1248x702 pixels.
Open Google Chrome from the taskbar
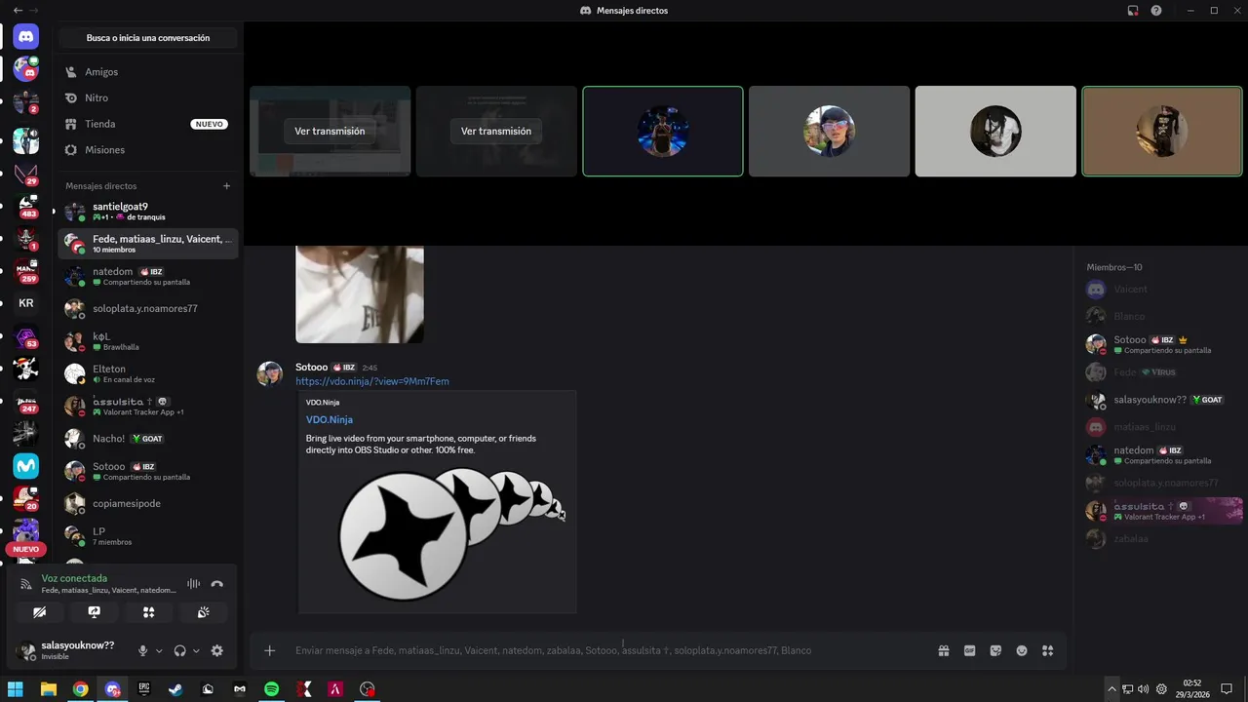[81, 689]
